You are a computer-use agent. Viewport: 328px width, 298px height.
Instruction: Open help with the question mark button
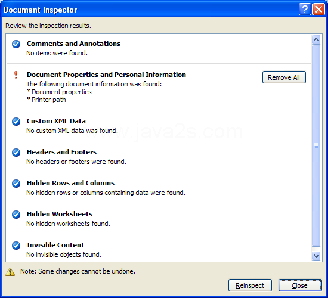(x=305, y=10)
